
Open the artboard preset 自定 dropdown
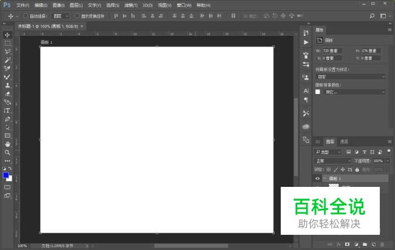351,76
